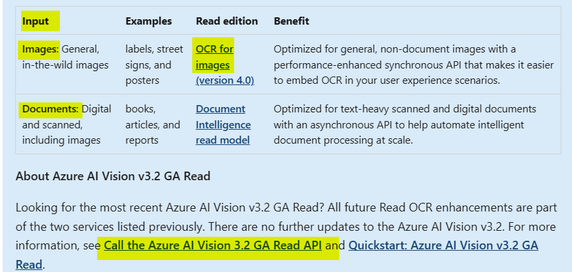Click the benefit text about asynchronous API
572x272 pixels.
point(404,125)
